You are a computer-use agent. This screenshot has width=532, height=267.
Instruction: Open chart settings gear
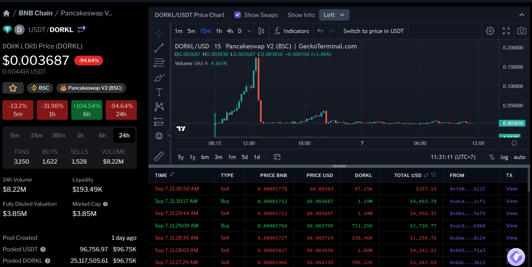pyautogui.click(x=490, y=31)
